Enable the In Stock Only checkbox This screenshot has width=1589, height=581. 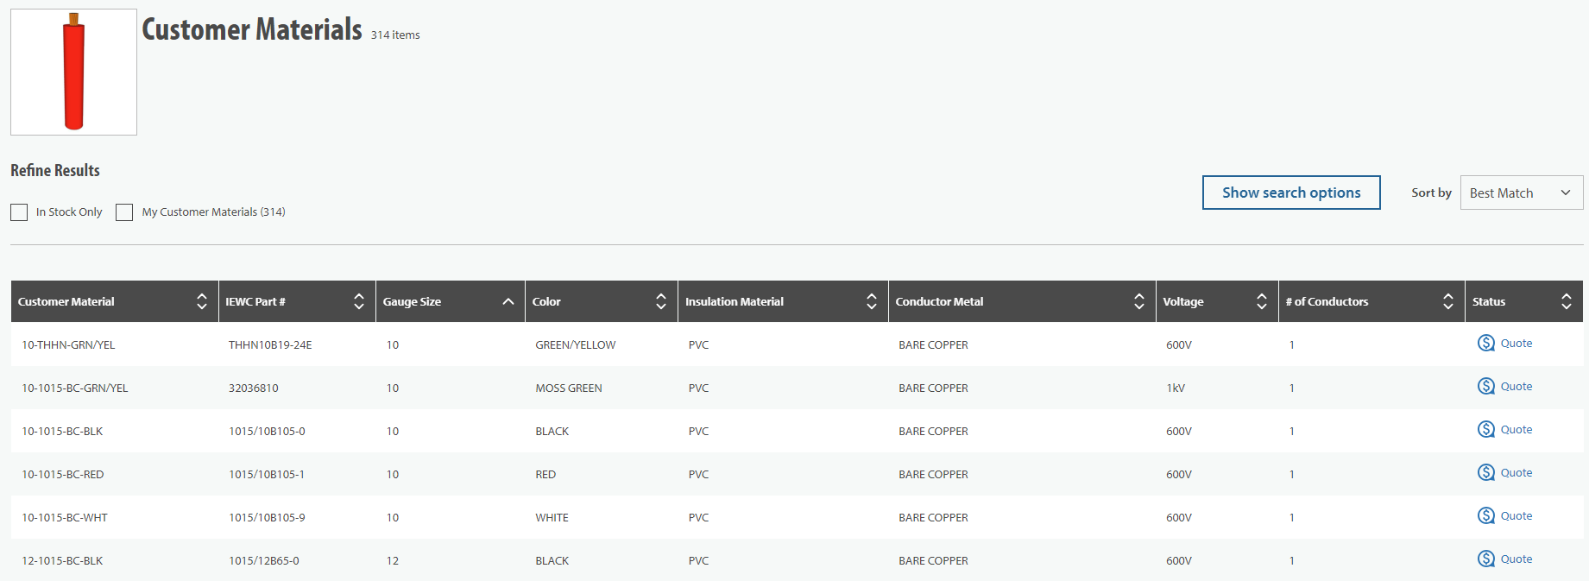[19, 212]
